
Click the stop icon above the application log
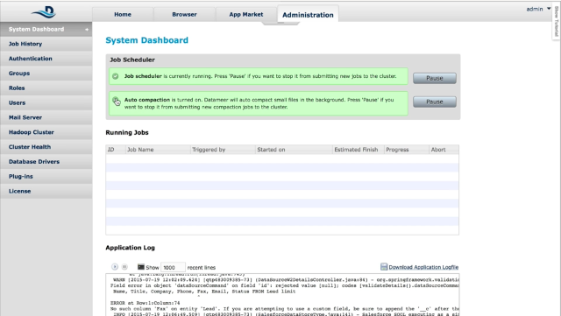click(124, 267)
